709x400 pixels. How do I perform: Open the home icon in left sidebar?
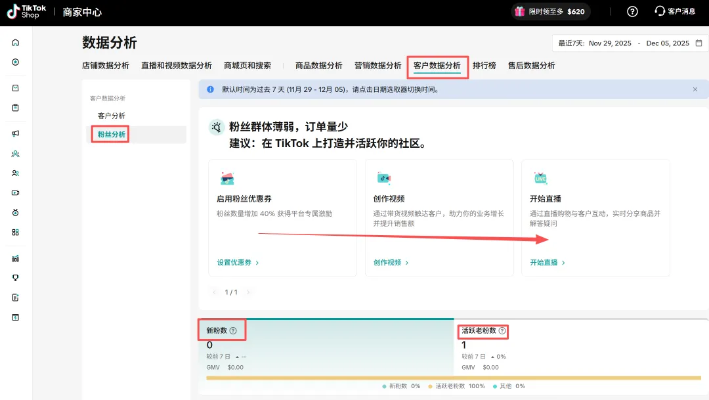[x=16, y=43]
